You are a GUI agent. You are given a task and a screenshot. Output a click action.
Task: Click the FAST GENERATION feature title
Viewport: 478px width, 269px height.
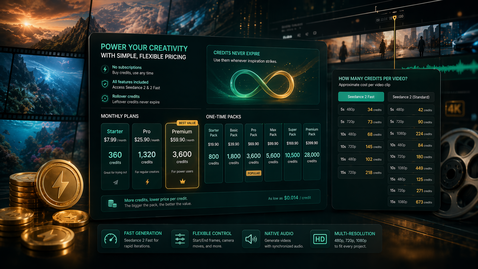tap(143, 233)
